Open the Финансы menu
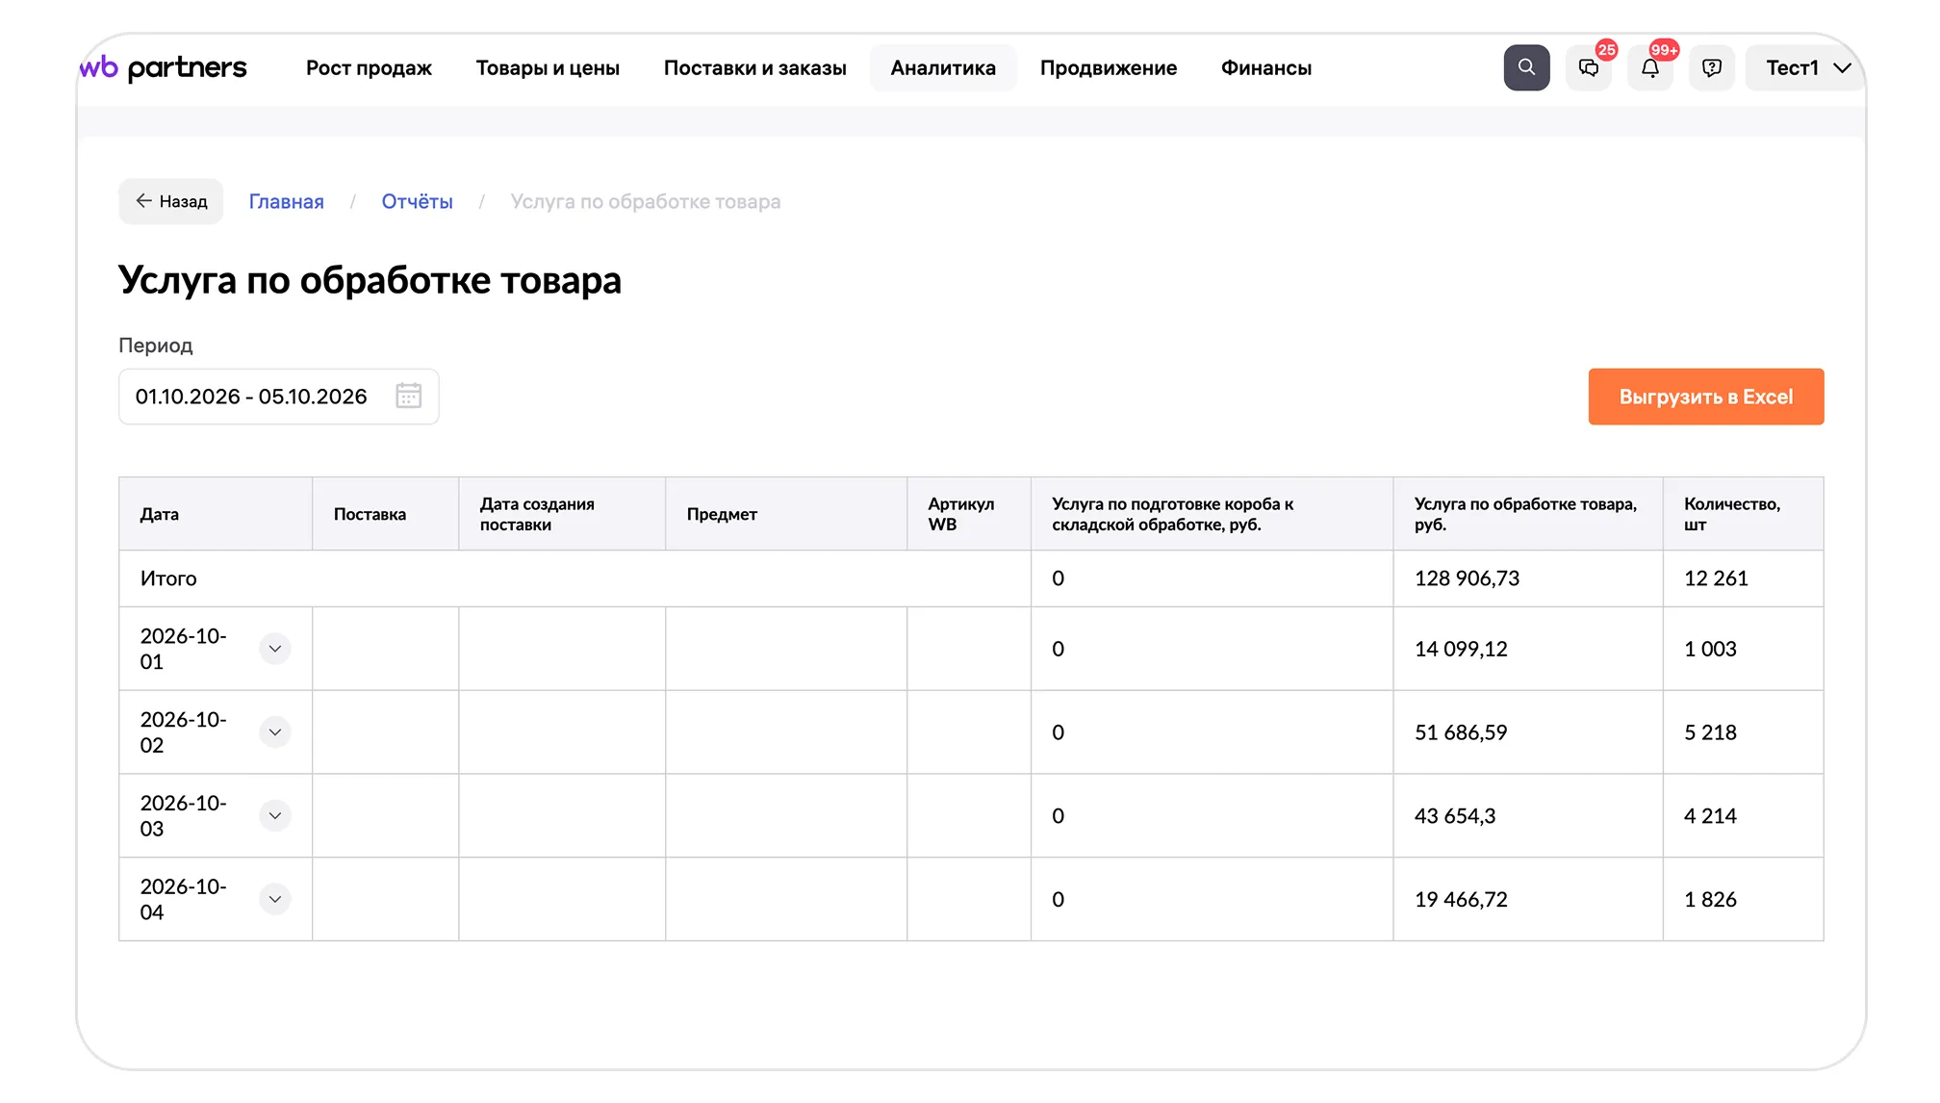 click(1266, 67)
